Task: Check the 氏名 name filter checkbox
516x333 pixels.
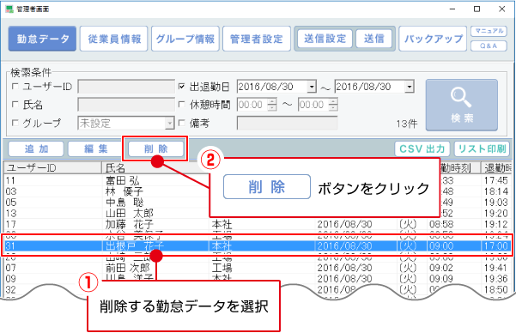Action: (15, 105)
